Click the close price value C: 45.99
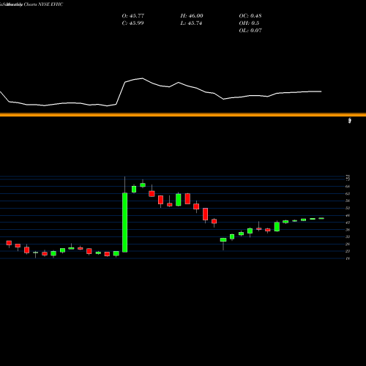Screen dimensions: 366x366 click(x=132, y=23)
